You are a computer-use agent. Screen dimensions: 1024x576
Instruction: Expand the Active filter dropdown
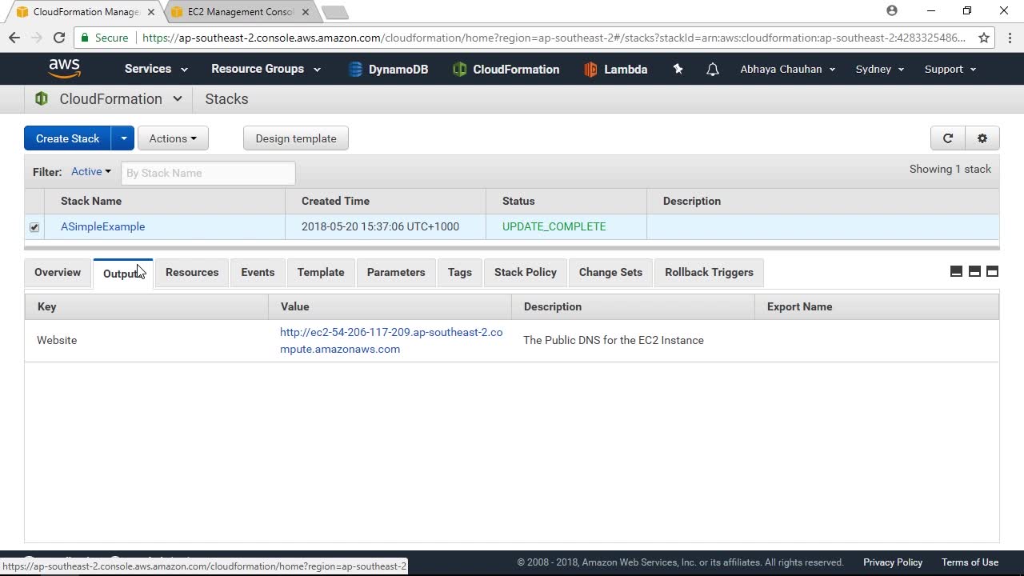[91, 171]
